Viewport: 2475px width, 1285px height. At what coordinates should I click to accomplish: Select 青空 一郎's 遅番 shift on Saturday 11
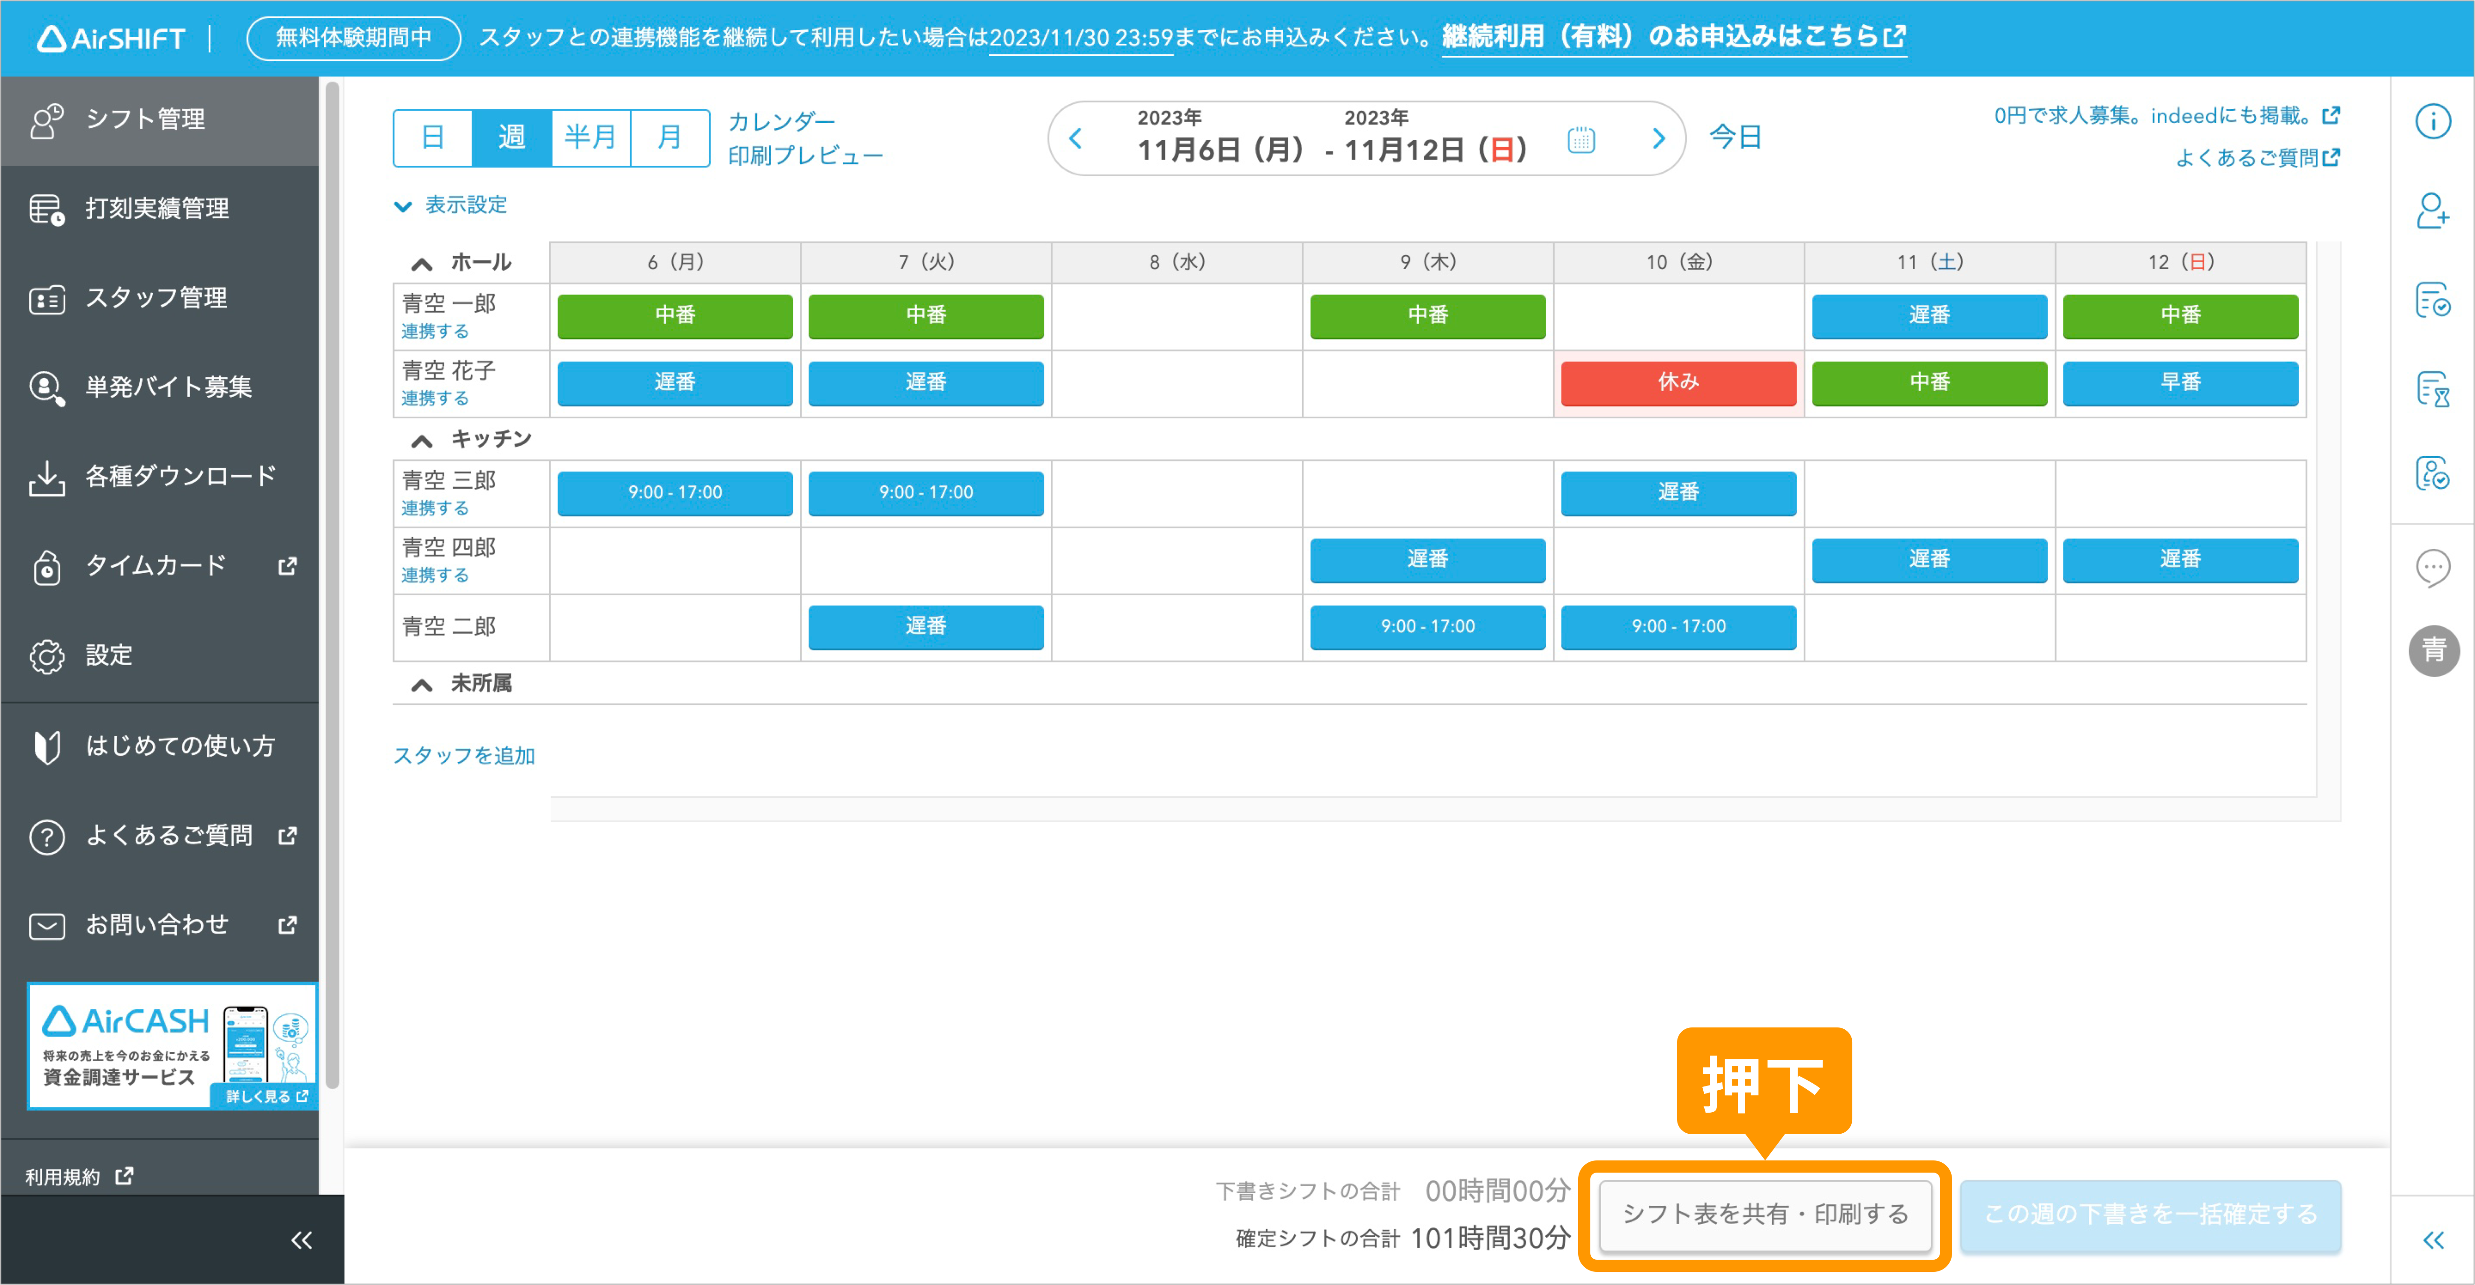coord(1929,316)
